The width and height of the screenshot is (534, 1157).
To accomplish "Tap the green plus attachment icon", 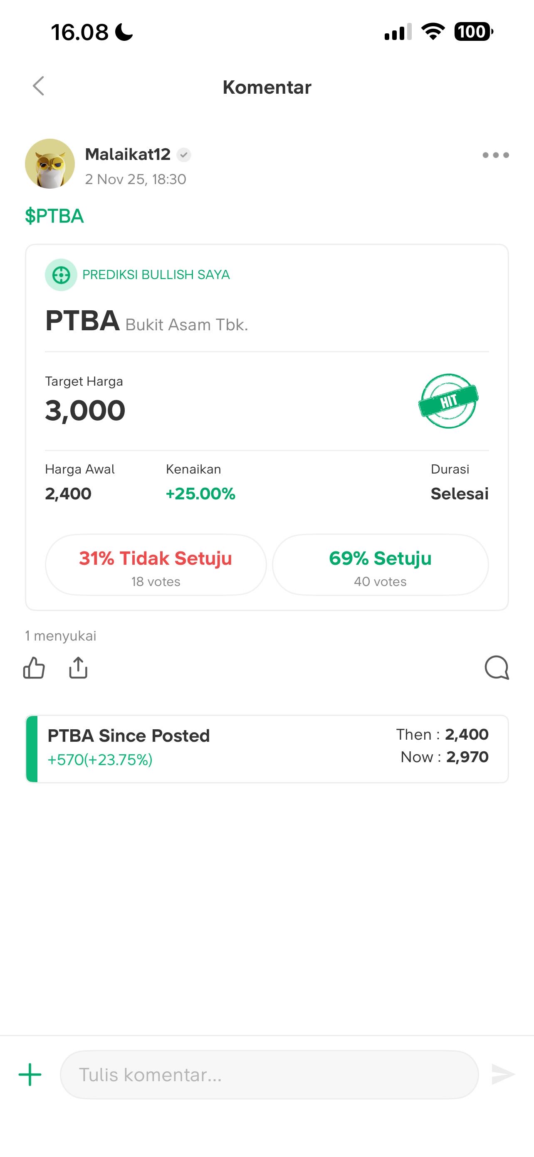I will pos(30,1075).
